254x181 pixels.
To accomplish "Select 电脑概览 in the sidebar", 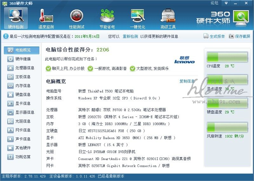I will [22, 50].
